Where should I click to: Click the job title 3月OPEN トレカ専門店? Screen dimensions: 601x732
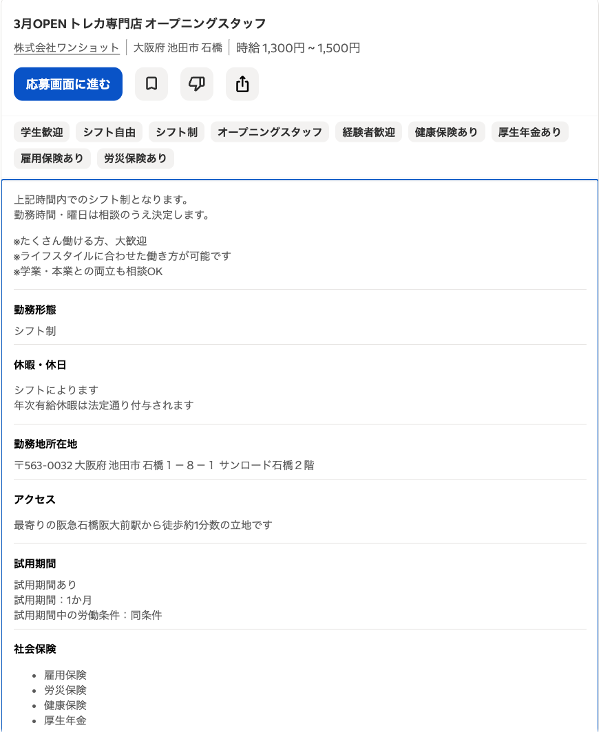[140, 23]
